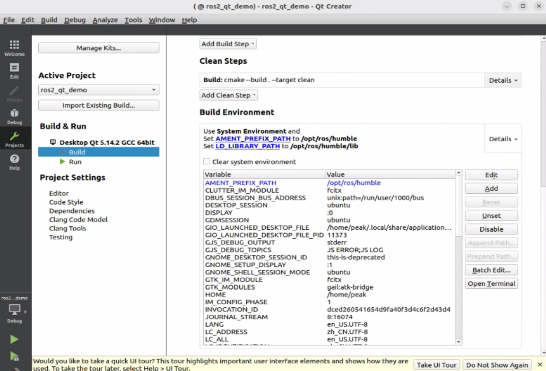Click the Value column header

[x=390, y=174]
